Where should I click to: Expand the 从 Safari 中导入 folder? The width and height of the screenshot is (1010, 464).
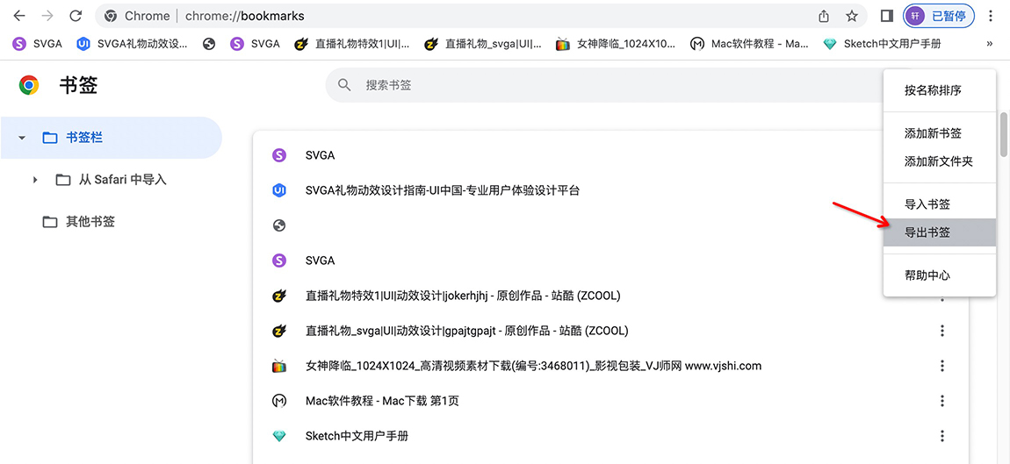[x=35, y=180]
